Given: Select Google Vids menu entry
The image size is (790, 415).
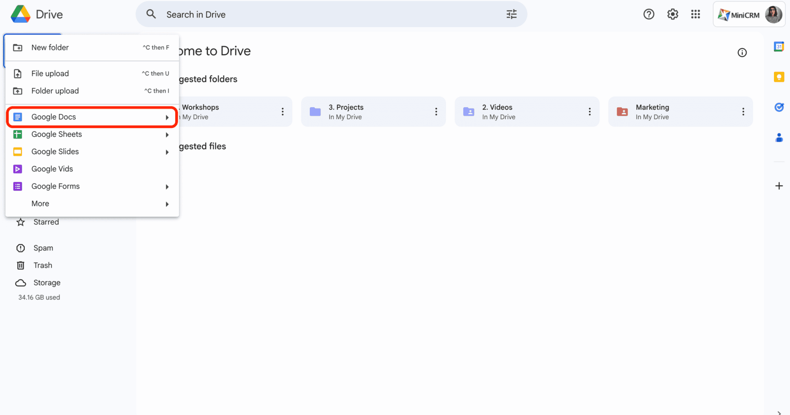Looking at the screenshot, I should (52, 169).
